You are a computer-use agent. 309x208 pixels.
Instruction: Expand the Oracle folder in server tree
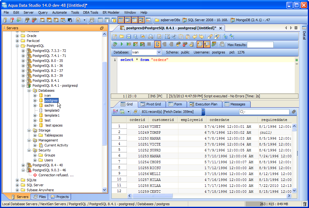coord(17,36)
